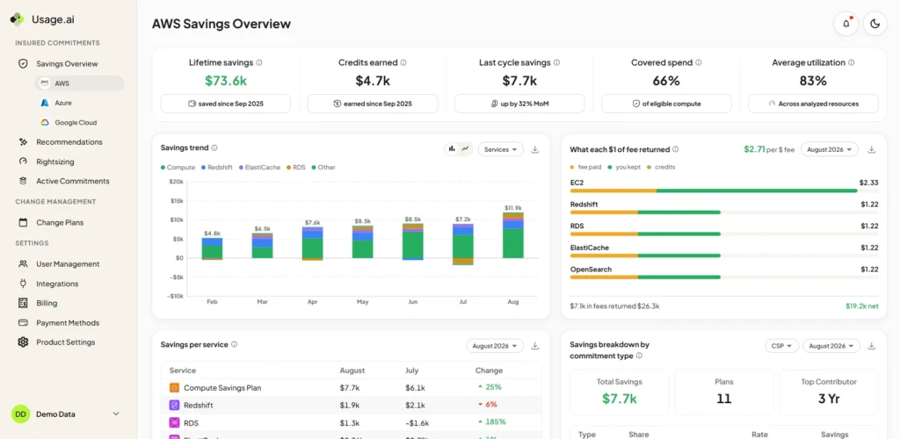
Task: Toggle Other series in chart legend
Action: point(323,168)
